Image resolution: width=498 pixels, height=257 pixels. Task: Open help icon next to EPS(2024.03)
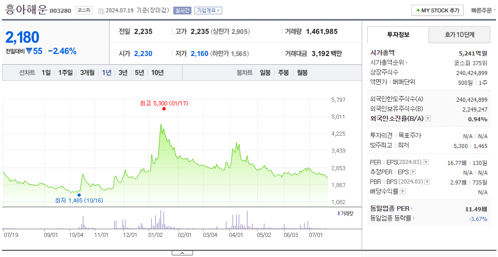[425, 162]
